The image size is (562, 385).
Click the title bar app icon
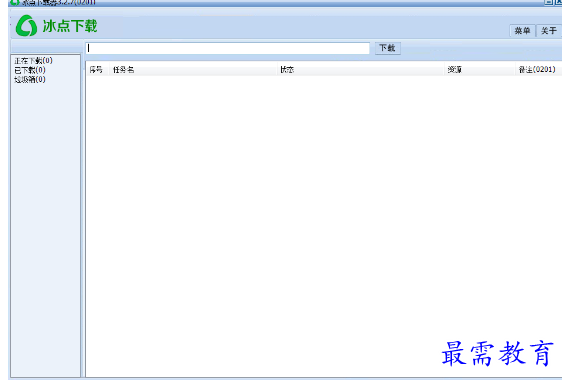(14, 2)
